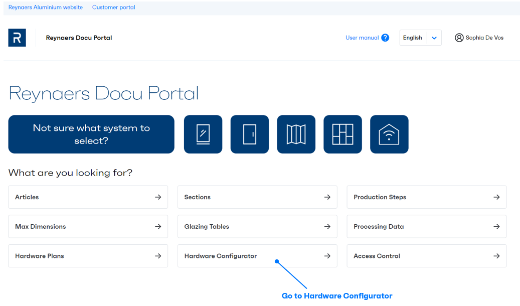Image resolution: width=520 pixels, height=306 pixels.
Task: Click the arrow on the Articles card
Action: click(158, 197)
